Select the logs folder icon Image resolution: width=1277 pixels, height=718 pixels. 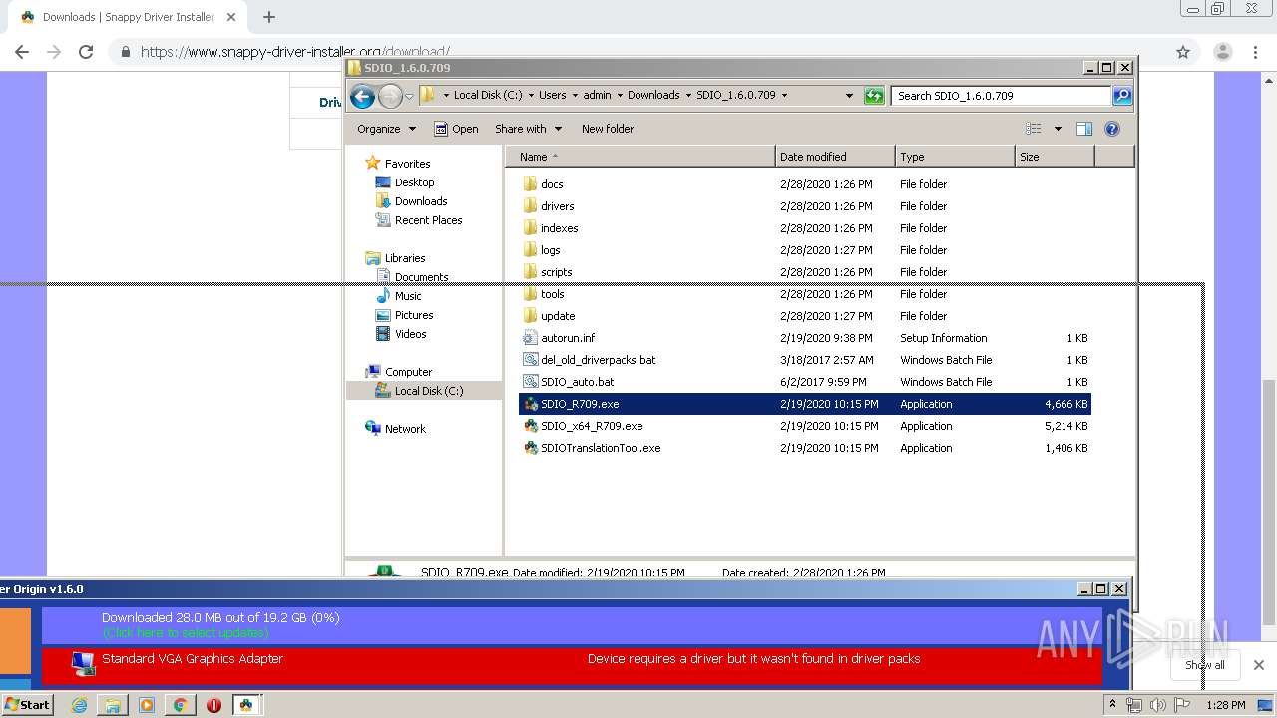530,250
